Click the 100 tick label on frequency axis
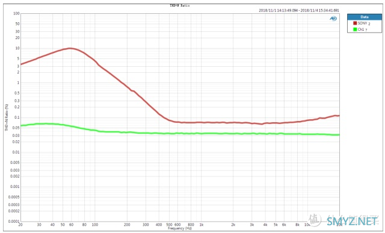Screen dimensions: 385x233 [x=95, y=225]
